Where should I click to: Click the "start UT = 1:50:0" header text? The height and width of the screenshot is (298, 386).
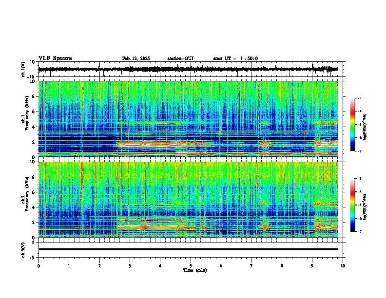(235, 58)
